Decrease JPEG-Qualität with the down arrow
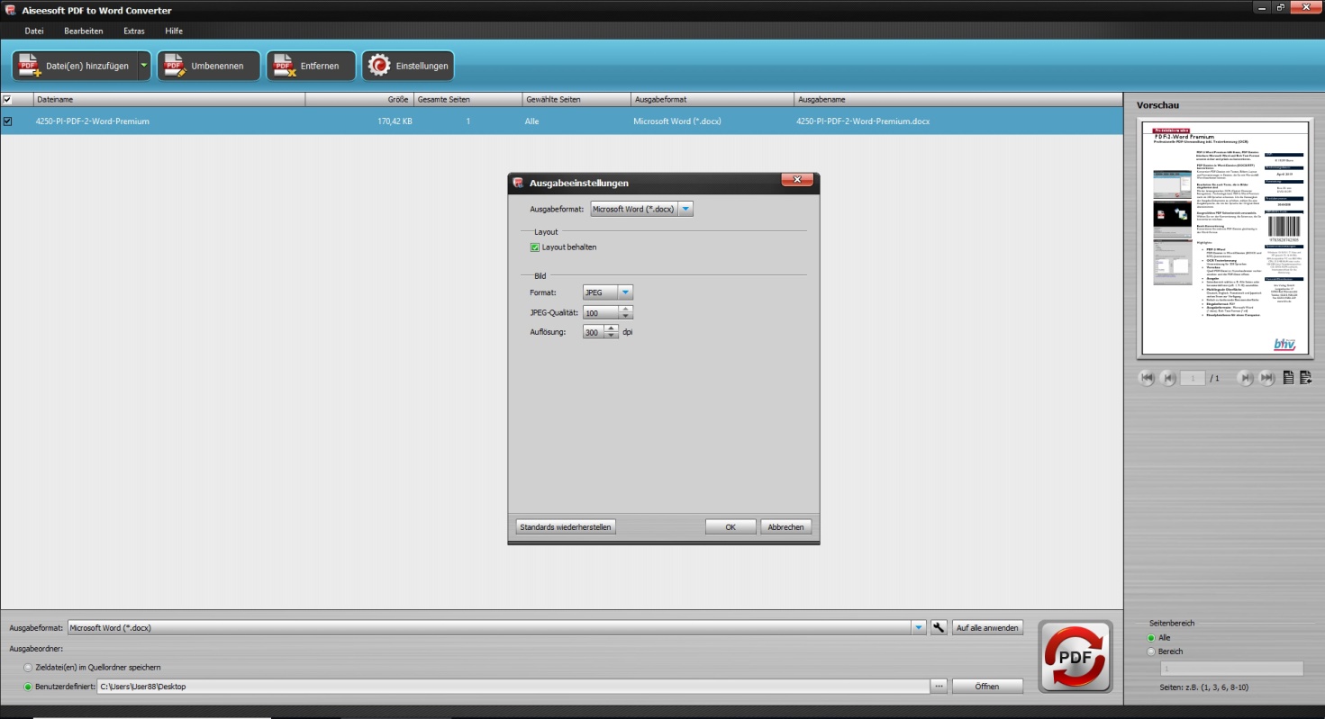 pyautogui.click(x=626, y=316)
